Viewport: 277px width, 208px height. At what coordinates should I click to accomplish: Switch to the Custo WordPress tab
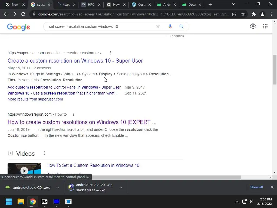coord(139,5)
